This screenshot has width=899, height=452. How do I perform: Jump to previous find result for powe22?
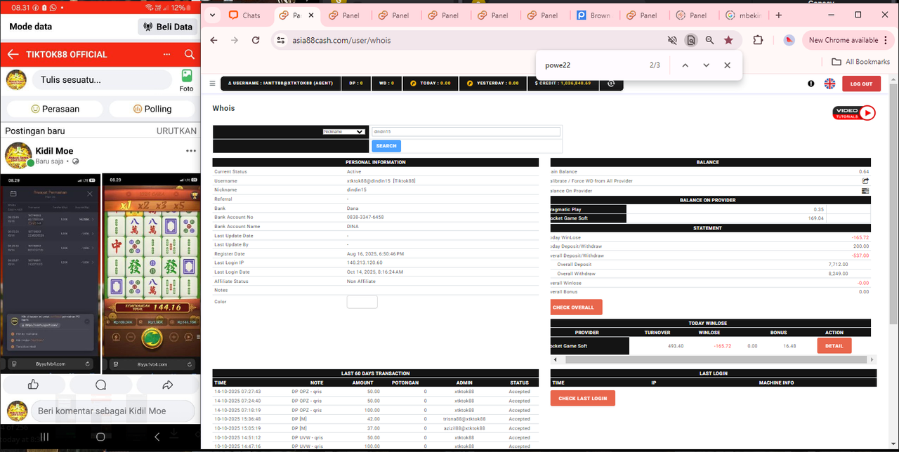coord(685,65)
